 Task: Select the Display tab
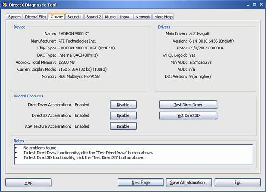coord(57,16)
